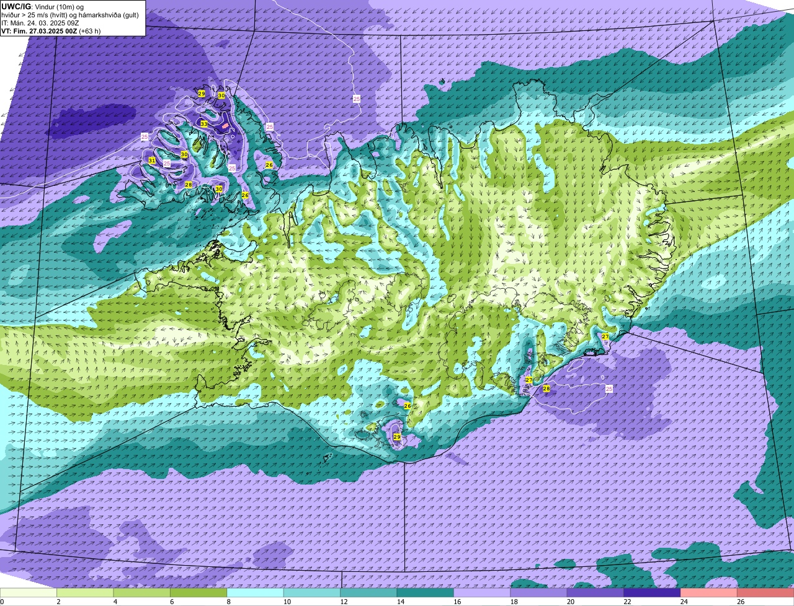794x606 pixels.
Task: Pick the 6–8 m/s olive green legend swatch
Action: pyautogui.click(x=198, y=592)
